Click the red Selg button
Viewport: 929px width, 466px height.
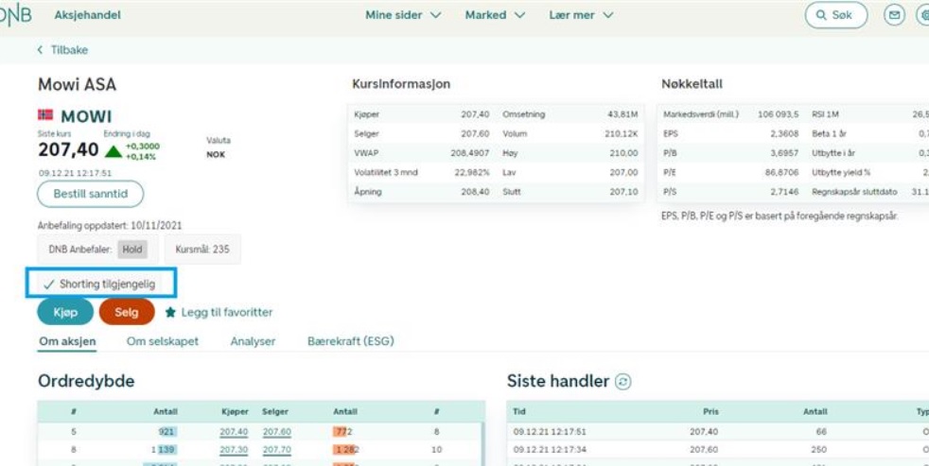127,312
